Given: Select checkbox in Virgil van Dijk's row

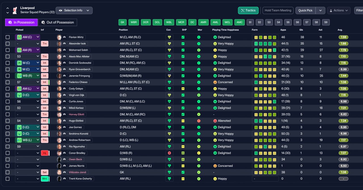Looking at the screenshot, I should (x=8, y=95).
